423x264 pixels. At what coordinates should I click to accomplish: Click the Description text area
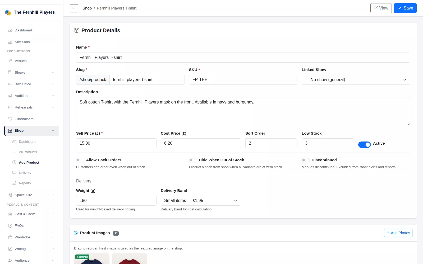[243, 112]
